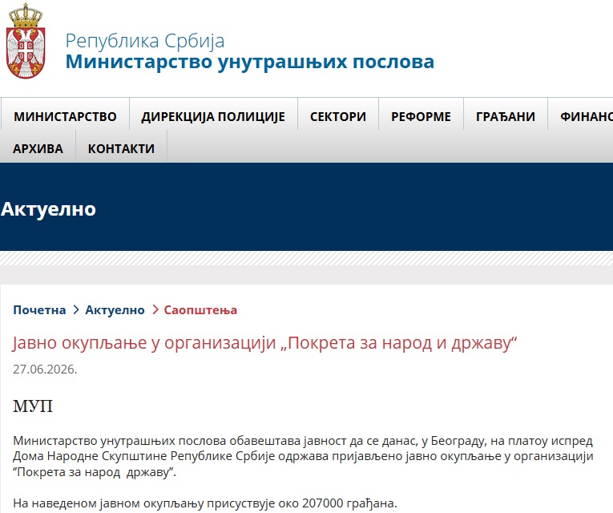
Task: Open the КОНТАКТИ menu
Action: 121,148
